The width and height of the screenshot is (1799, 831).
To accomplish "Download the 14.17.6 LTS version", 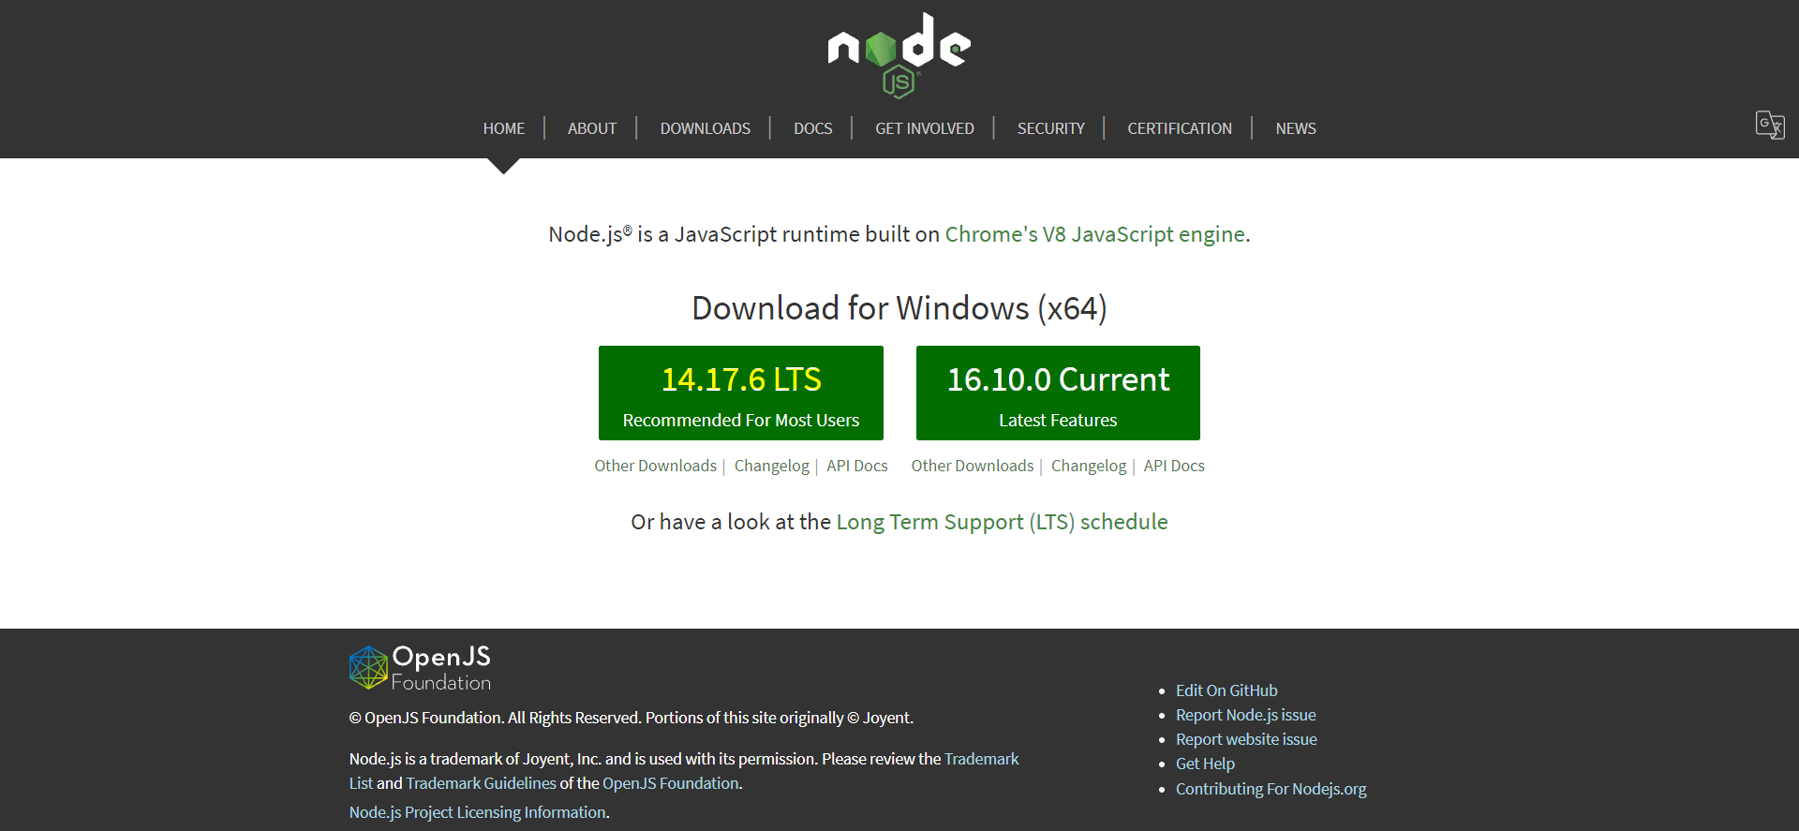I will (741, 393).
